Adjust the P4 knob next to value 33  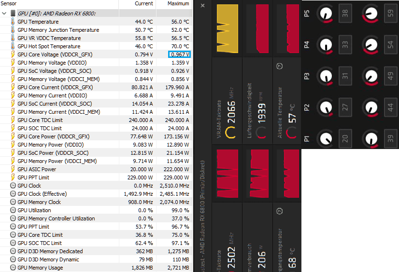point(326,45)
